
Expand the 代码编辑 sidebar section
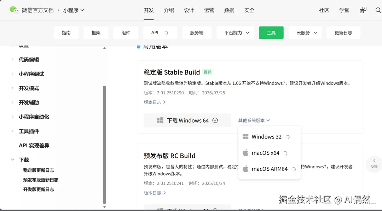12,59
